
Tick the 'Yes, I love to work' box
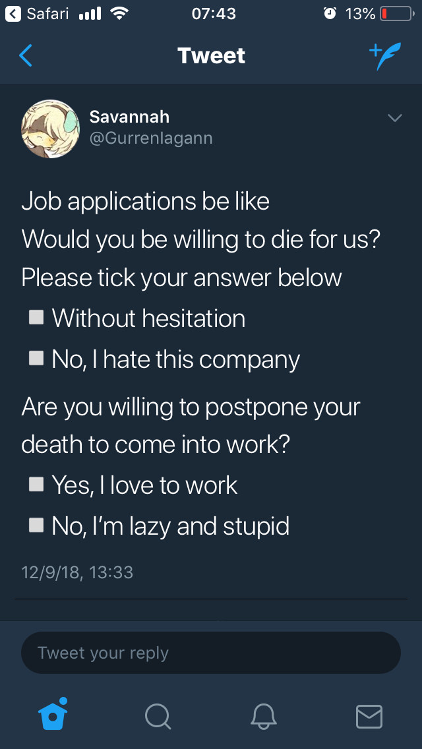(x=36, y=485)
